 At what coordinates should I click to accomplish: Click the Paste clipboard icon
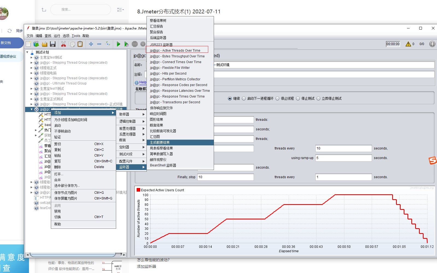point(80,44)
